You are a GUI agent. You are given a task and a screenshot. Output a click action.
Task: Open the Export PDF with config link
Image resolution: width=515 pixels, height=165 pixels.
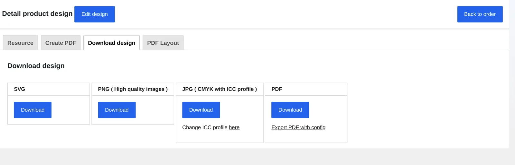(x=298, y=127)
